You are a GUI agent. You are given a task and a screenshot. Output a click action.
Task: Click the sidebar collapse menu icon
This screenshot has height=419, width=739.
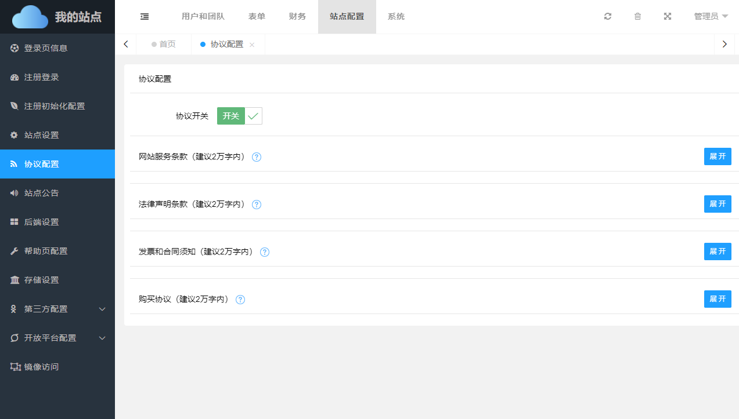(145, 17)
